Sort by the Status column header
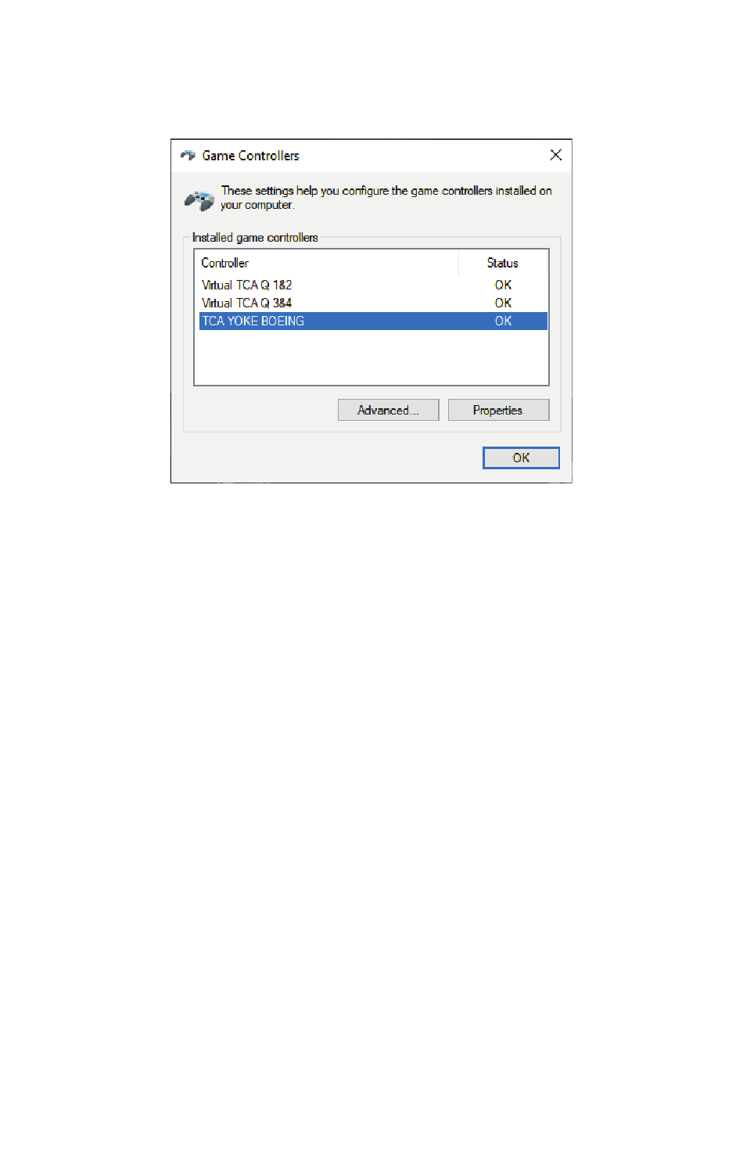 coord(503,263)
